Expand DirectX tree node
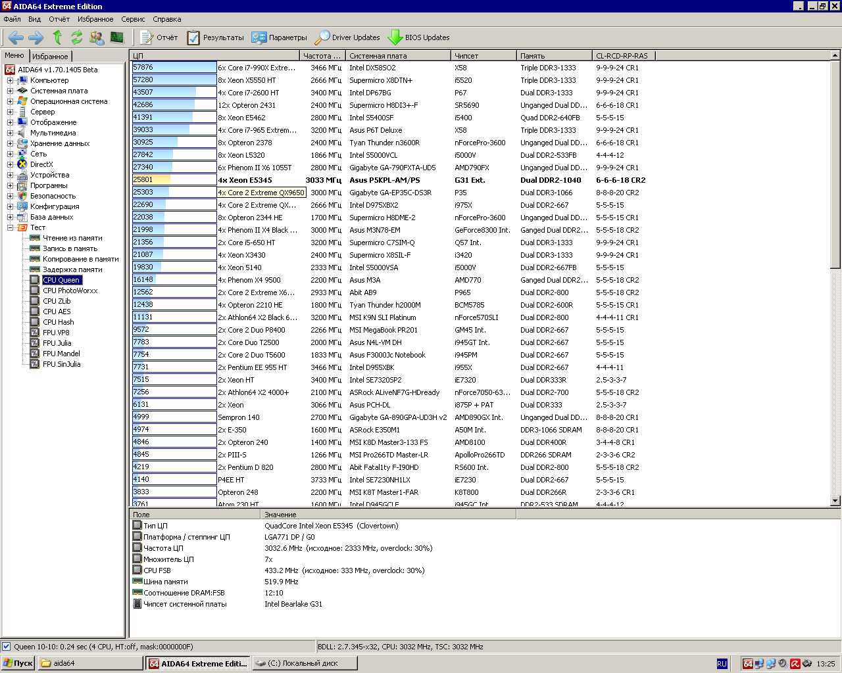The image size is (842, 673). 10,164
